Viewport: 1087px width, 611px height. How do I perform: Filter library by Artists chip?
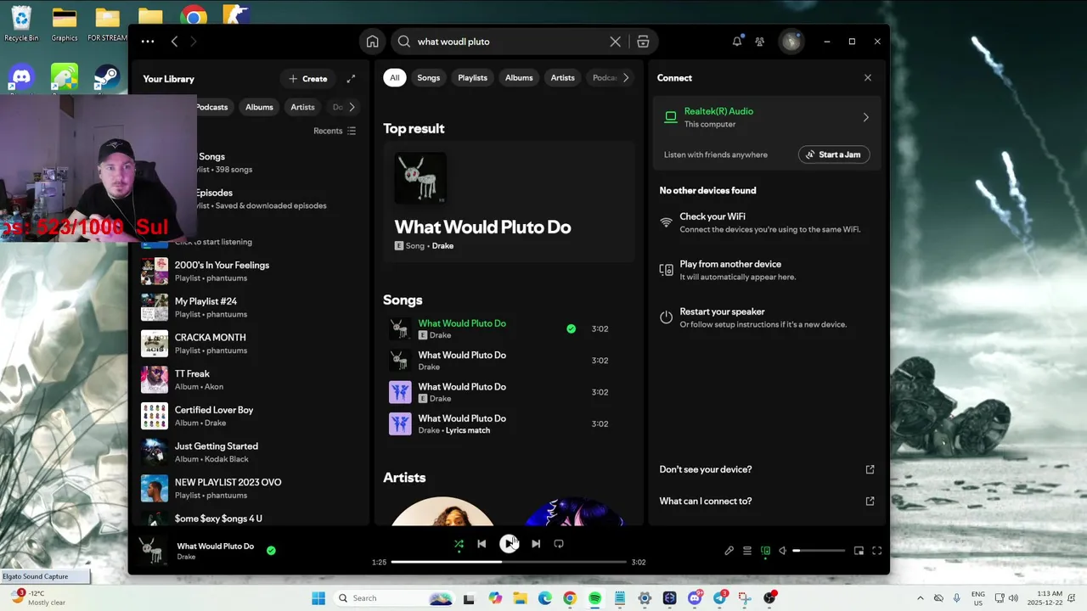(302, 107)
